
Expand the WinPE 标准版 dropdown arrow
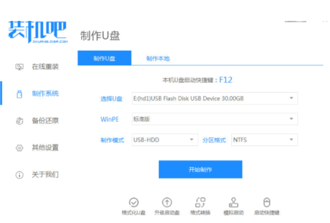pos(291,119)
